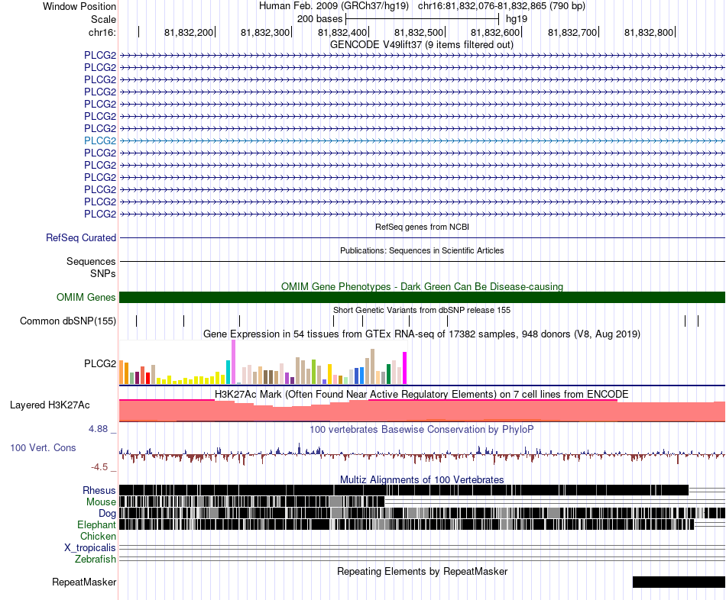
Task: Click the magenta bar ending GTEx chart
Action: pyautogui.click(x=405, y=368)
